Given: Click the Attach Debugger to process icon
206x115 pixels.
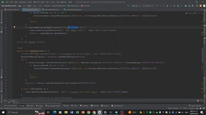Looking at the screenshot, I should point(178,6).
